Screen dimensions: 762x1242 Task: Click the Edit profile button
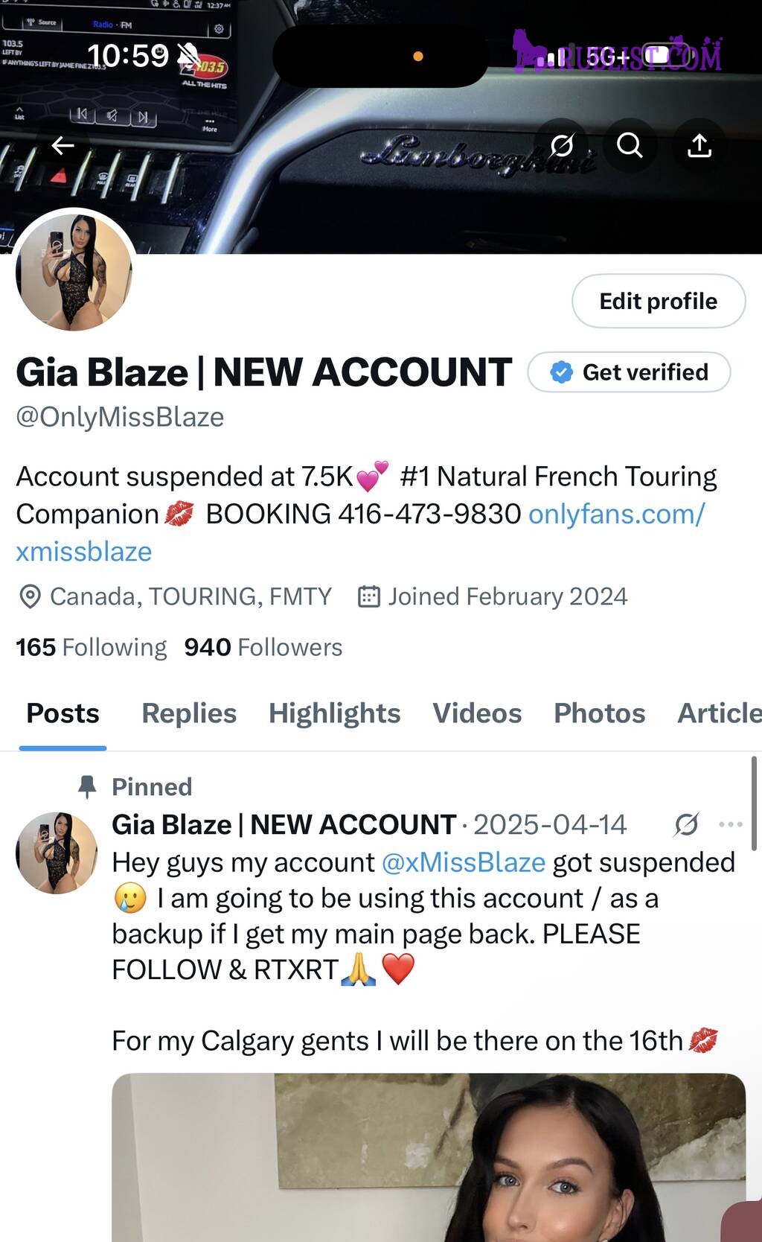tap(659, 301)
